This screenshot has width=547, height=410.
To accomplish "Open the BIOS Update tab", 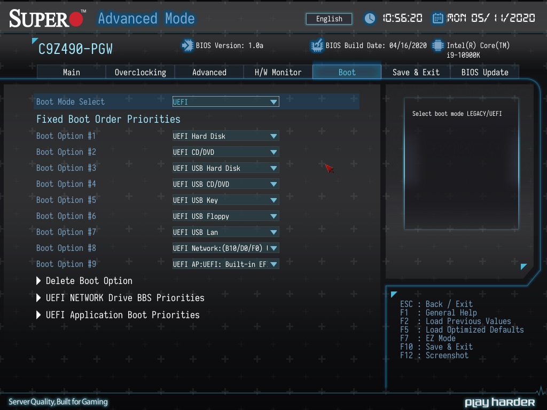I will (x=485, y=72).
